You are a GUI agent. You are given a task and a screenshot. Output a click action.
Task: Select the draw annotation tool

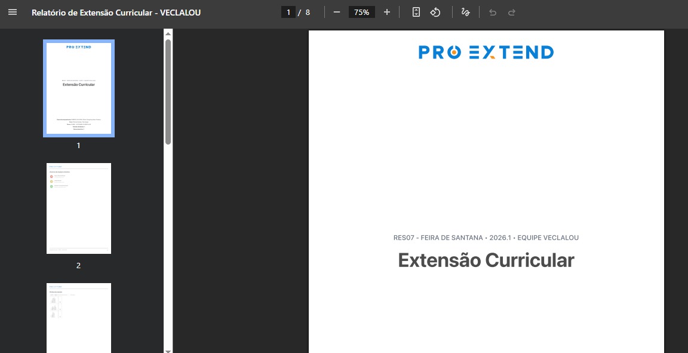coord(466,13)
